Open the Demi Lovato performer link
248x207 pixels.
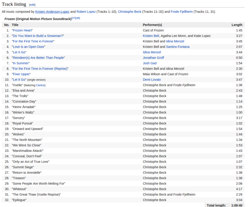click(x=152, y=80)
